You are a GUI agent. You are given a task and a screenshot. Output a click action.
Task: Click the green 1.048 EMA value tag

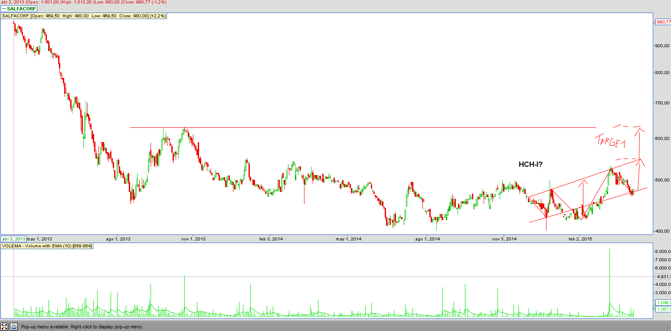(x=664, y=302)
